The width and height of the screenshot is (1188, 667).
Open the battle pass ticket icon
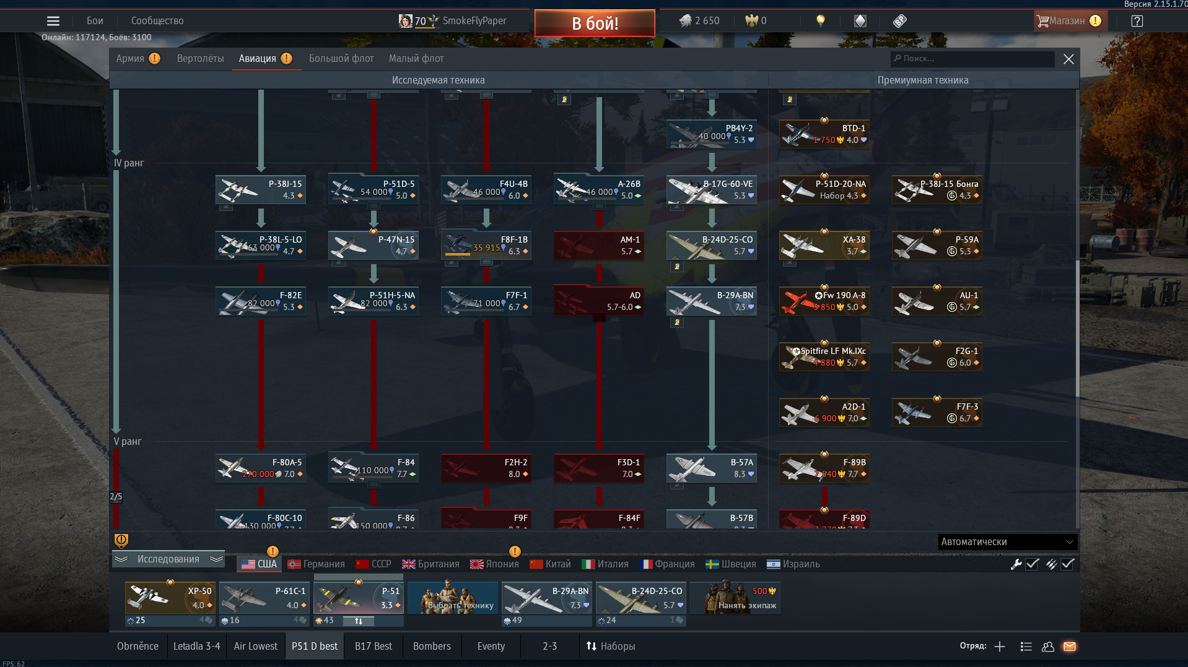point(900,20)
